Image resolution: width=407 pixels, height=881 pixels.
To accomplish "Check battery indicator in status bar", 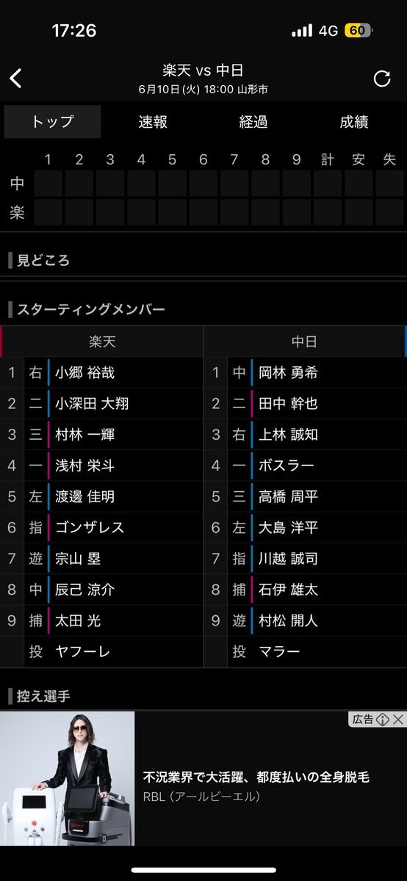I will point(358,31).
